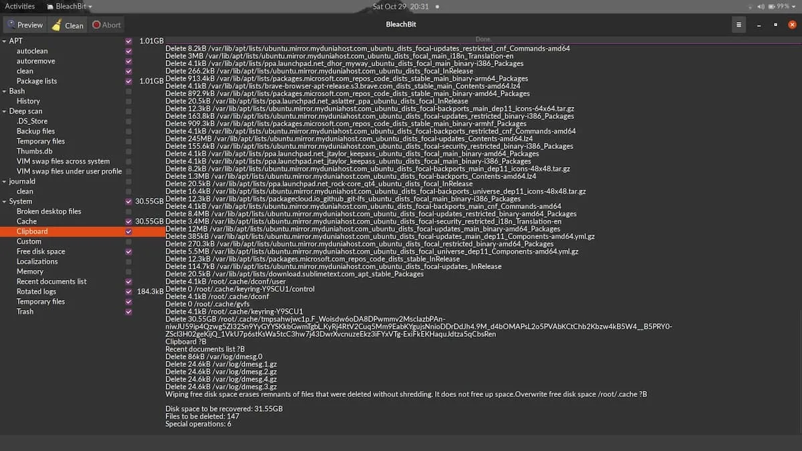
Task: Collapse the System tree section
Action: pos(5,201)
